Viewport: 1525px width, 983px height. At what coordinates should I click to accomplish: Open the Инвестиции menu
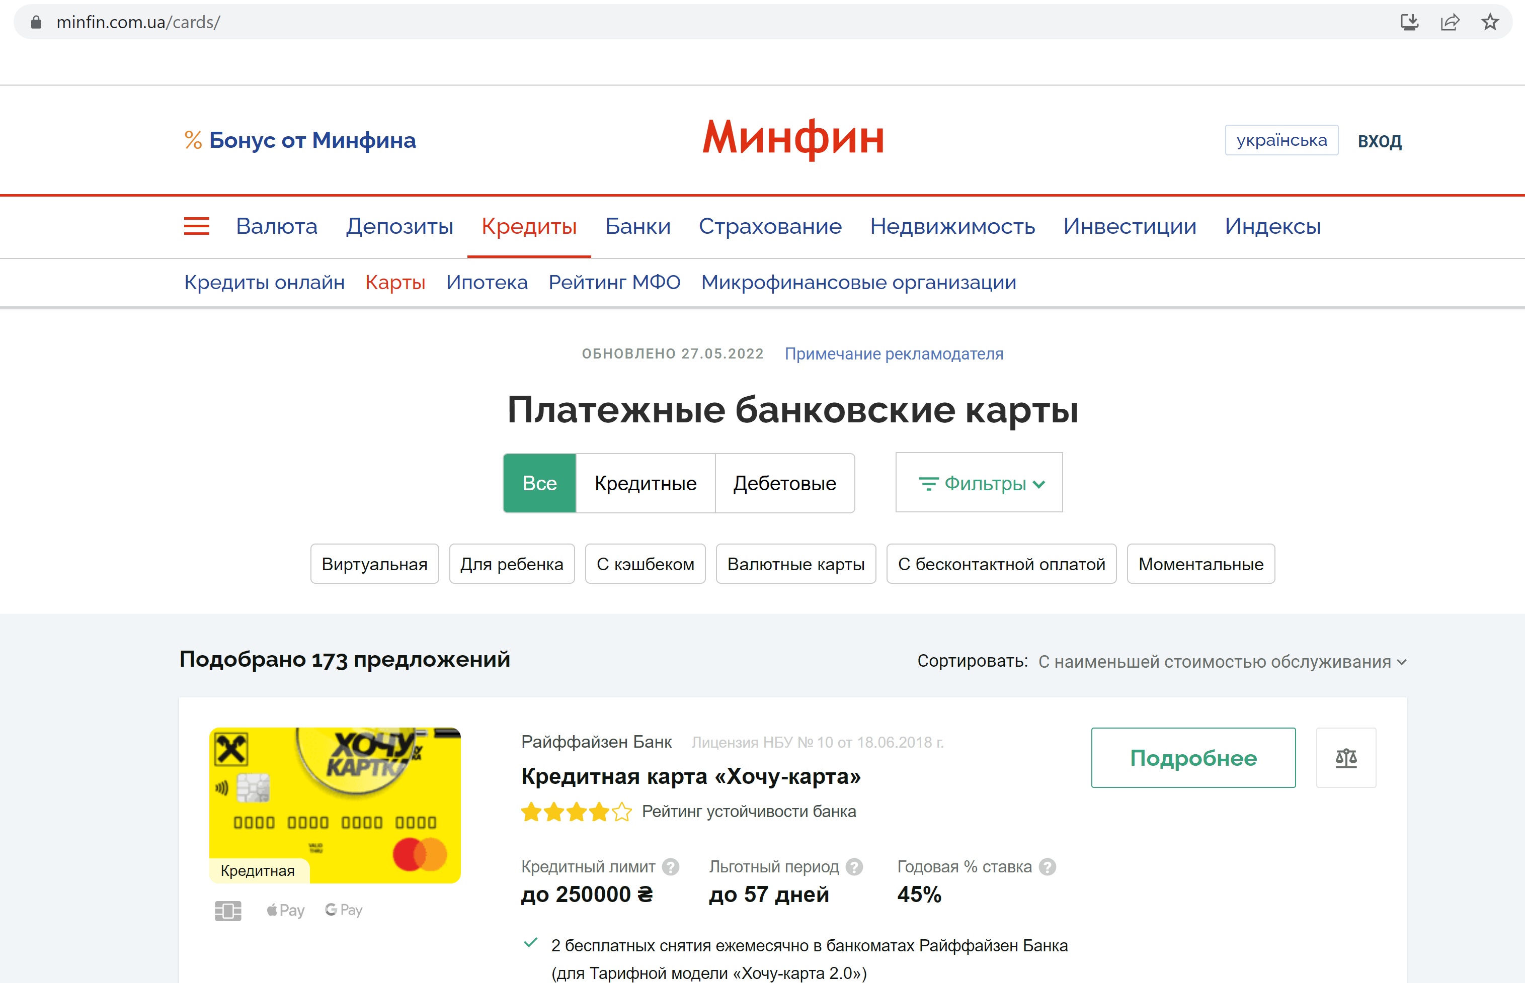coord(1130,227)
